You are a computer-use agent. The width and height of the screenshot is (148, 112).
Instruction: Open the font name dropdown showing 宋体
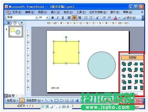(37, 18)
